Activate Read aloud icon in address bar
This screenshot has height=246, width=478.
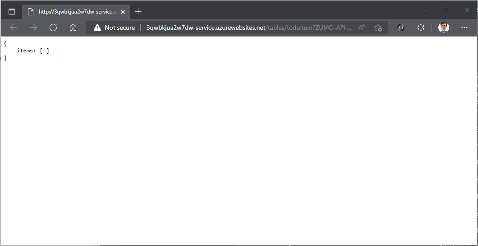click(362, 28)
